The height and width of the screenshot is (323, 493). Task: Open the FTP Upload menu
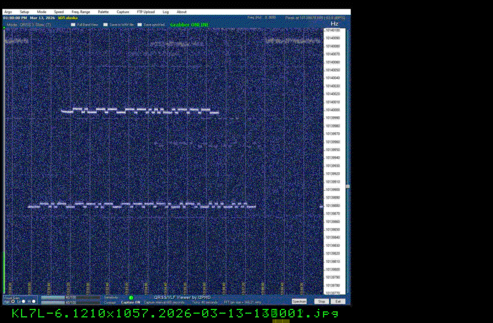[146, 12]
